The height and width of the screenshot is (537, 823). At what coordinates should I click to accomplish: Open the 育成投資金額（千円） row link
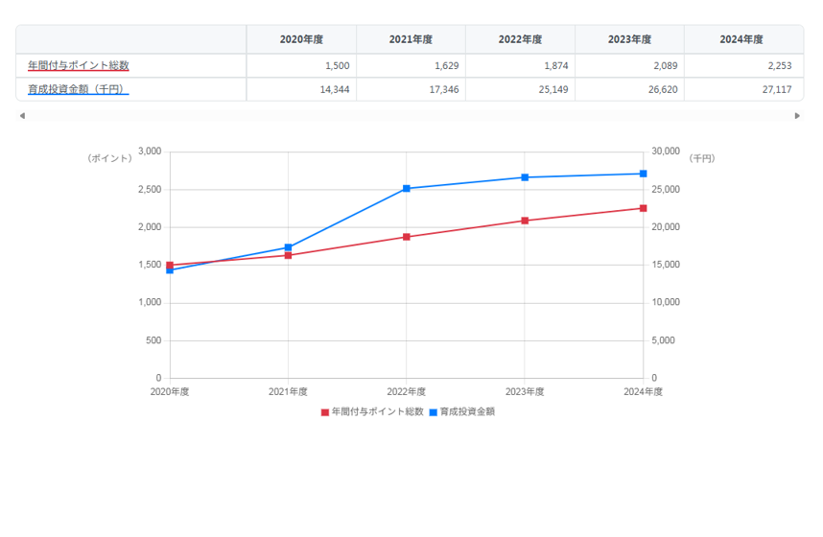tap(77, 89)
